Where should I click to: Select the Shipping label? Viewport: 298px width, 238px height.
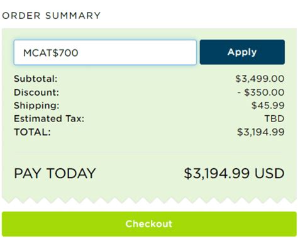(36, 106)
